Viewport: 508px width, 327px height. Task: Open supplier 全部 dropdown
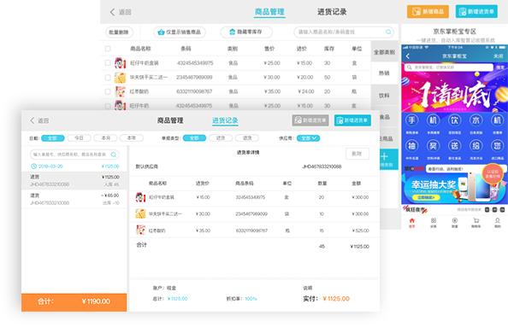pyautogui.click(x=308, y=138)
